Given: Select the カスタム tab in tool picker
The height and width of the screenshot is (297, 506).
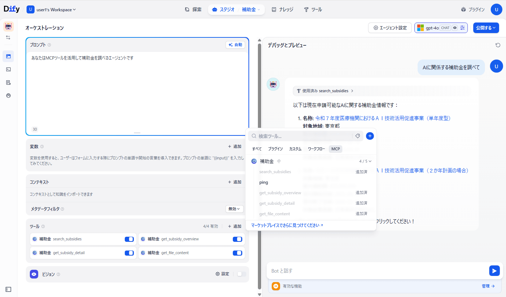Looking at the screenshot, I should pos(295,149).
